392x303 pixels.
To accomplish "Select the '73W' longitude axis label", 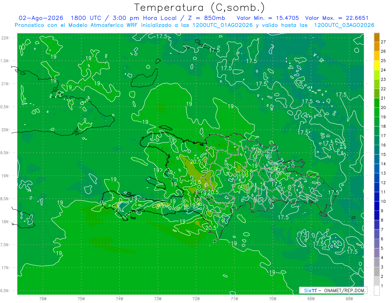I will (158, 299).
